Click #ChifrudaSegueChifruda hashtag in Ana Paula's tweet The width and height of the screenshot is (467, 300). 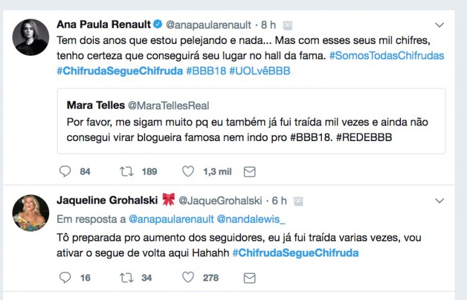pos(120,71)
